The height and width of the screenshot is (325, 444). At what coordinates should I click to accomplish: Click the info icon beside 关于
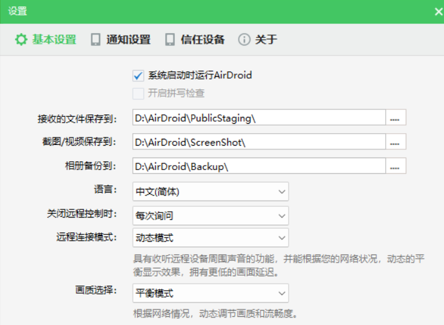[x=244, y=39]
